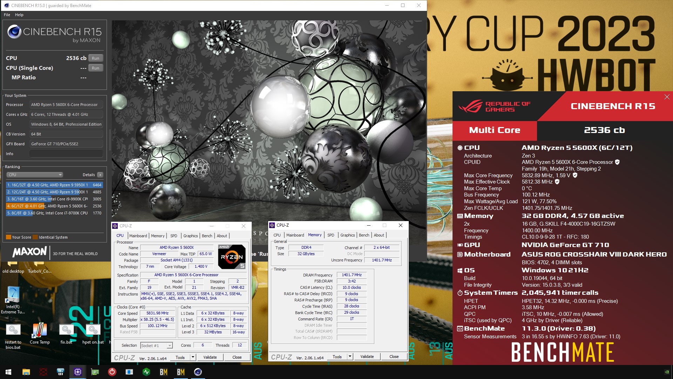Open the green graphics card taskbar icon

point(95,372)
